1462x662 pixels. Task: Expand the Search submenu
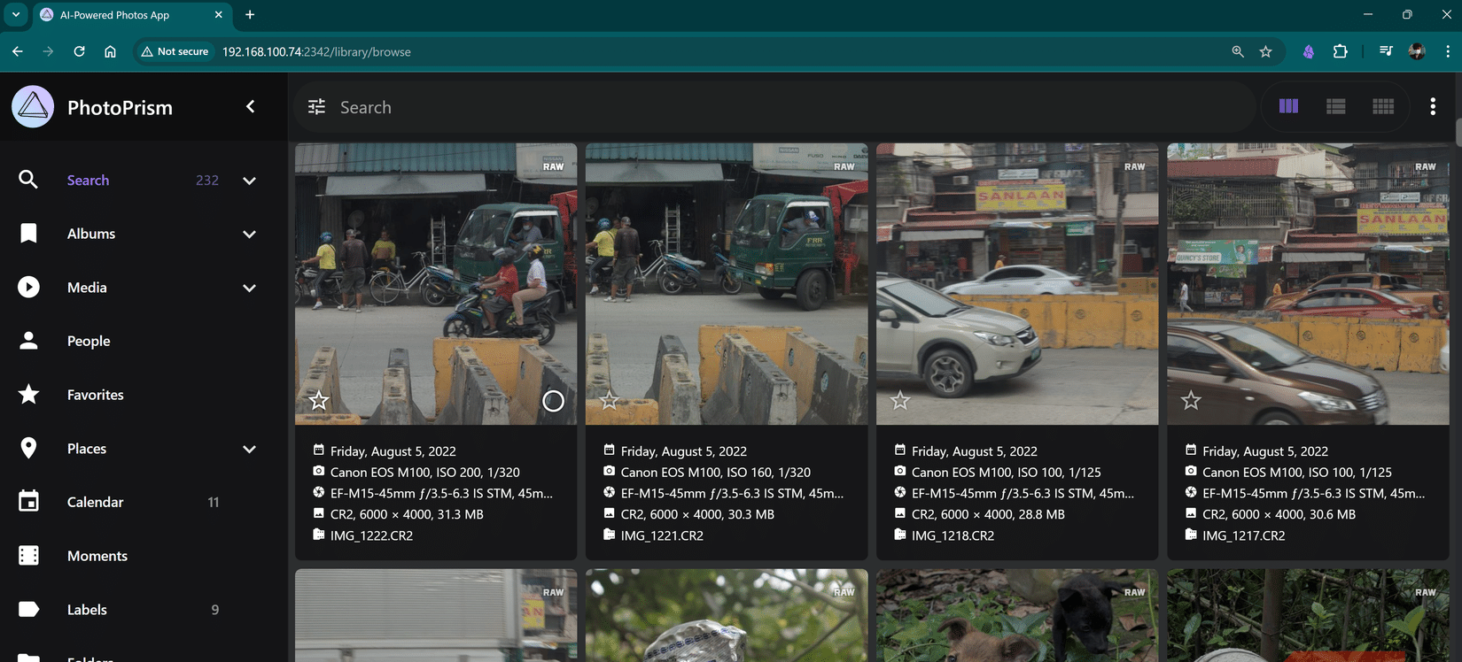coord(250,181)
